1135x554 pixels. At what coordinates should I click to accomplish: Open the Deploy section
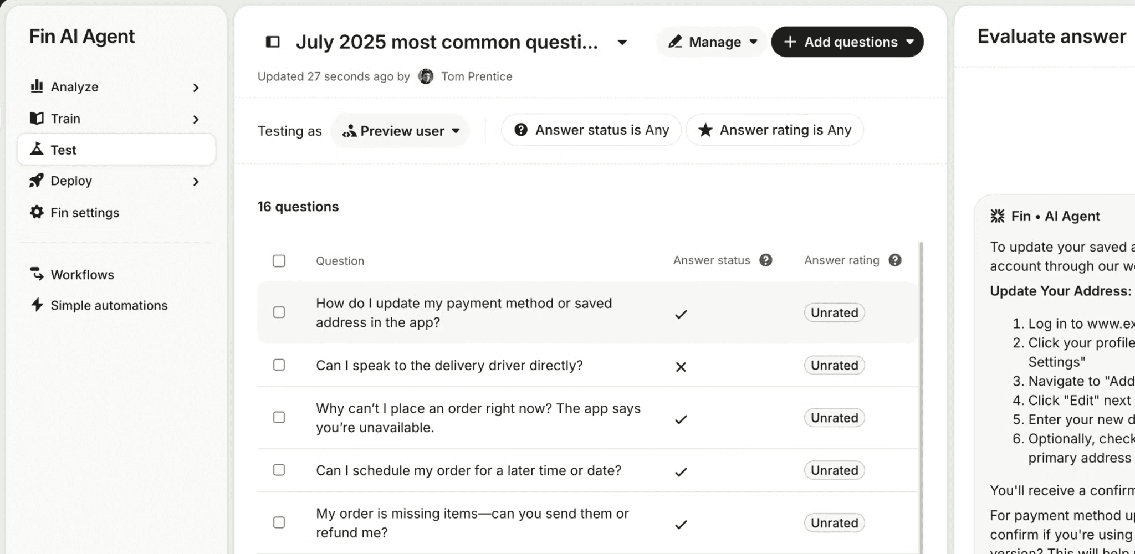coord(116,181)
